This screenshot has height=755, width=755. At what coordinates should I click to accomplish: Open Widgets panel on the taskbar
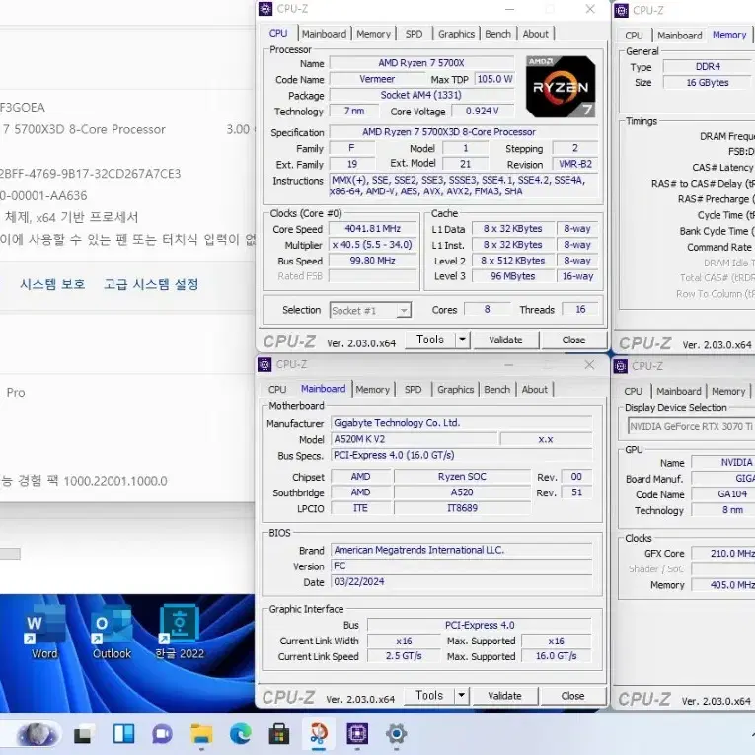[x=123, y=734]
